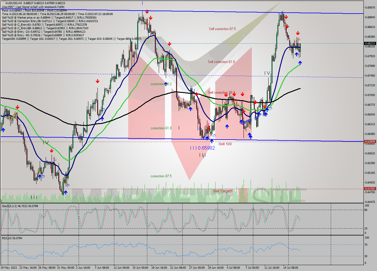Screen dimensions: 377x271
Task: Select the green 'correction 38.2' label
Action: coord(161,84)
